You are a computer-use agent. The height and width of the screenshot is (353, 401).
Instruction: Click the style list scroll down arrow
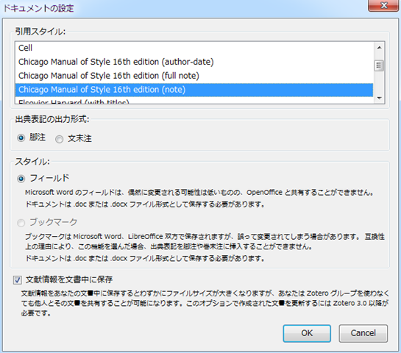(x=379, y=98)
